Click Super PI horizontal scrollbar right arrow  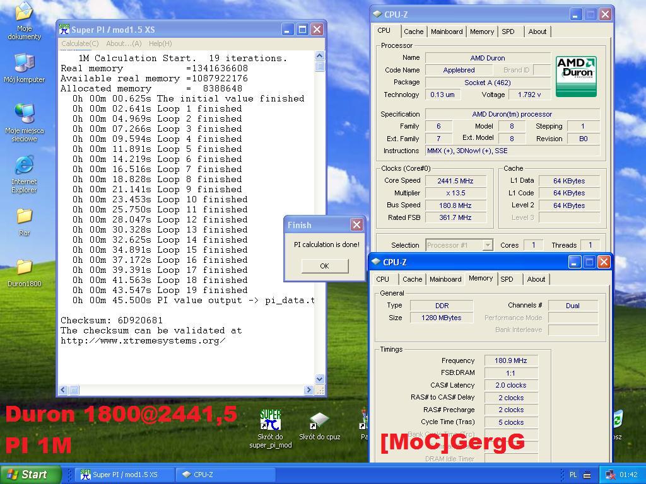pos(308,389)
